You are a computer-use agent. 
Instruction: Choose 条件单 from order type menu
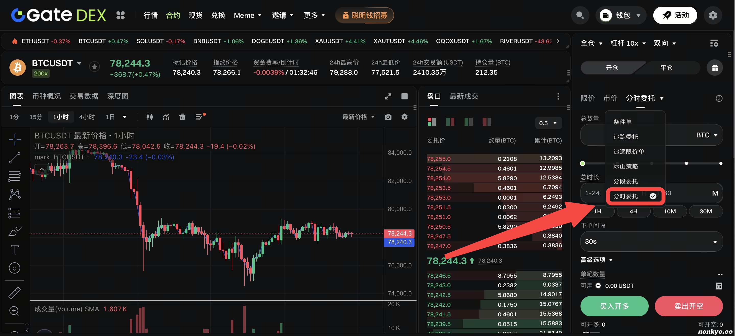(622, 122)
